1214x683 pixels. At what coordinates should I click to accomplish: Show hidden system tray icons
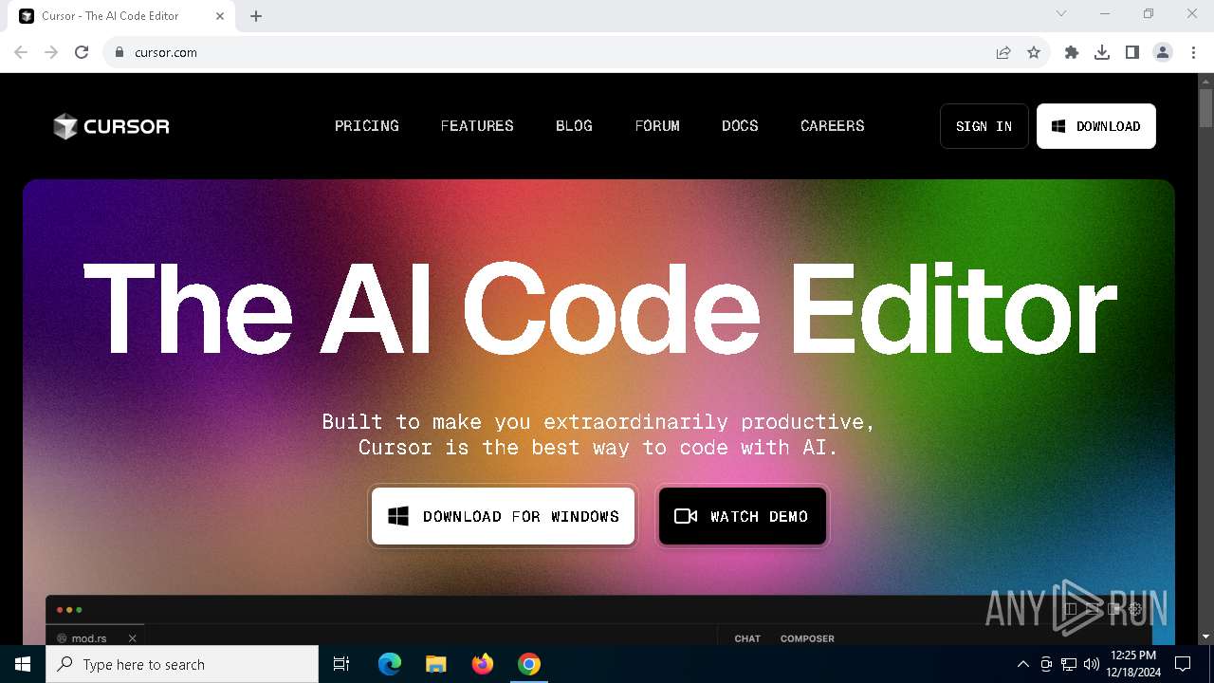pyautogui.click(x=1022, y=664)
